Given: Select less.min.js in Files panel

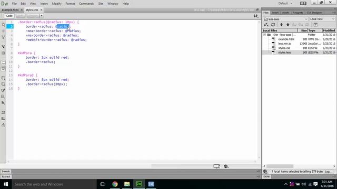Looking at the screenshot, I should coord(284,44).
